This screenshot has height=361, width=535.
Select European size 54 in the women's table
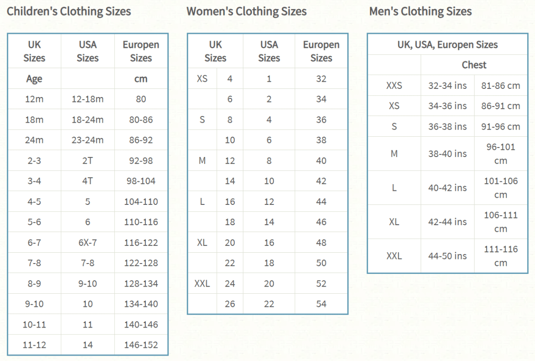click(321, 304)
